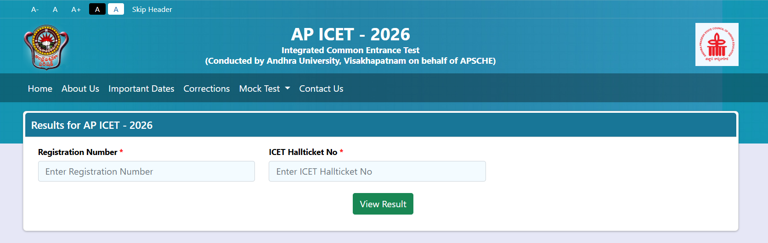
Task: Switch to black high-contrast theme
Action: click(97, 10)
